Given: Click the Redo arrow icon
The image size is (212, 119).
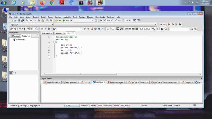Looking at the screenshot, I should pos(31,20).
